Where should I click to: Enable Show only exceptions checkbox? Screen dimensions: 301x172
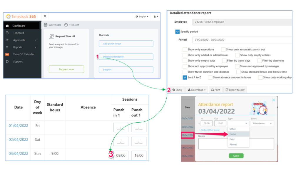(x=184, y=50)
